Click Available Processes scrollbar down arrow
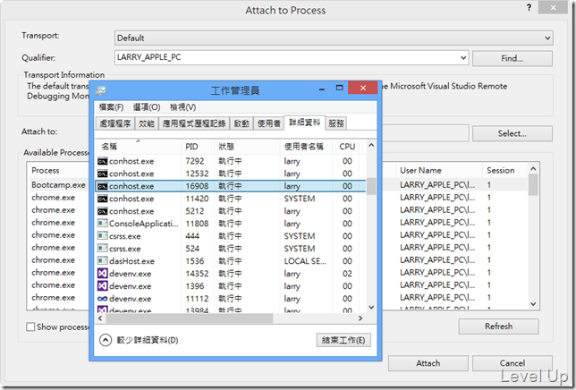The height and width of the screenshot is (390, 576). coord(533,304)
